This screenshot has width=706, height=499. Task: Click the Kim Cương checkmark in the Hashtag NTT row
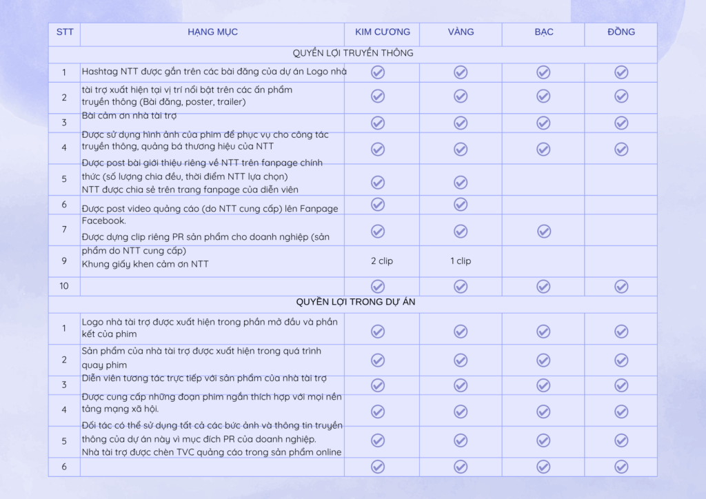coord(378,72)
